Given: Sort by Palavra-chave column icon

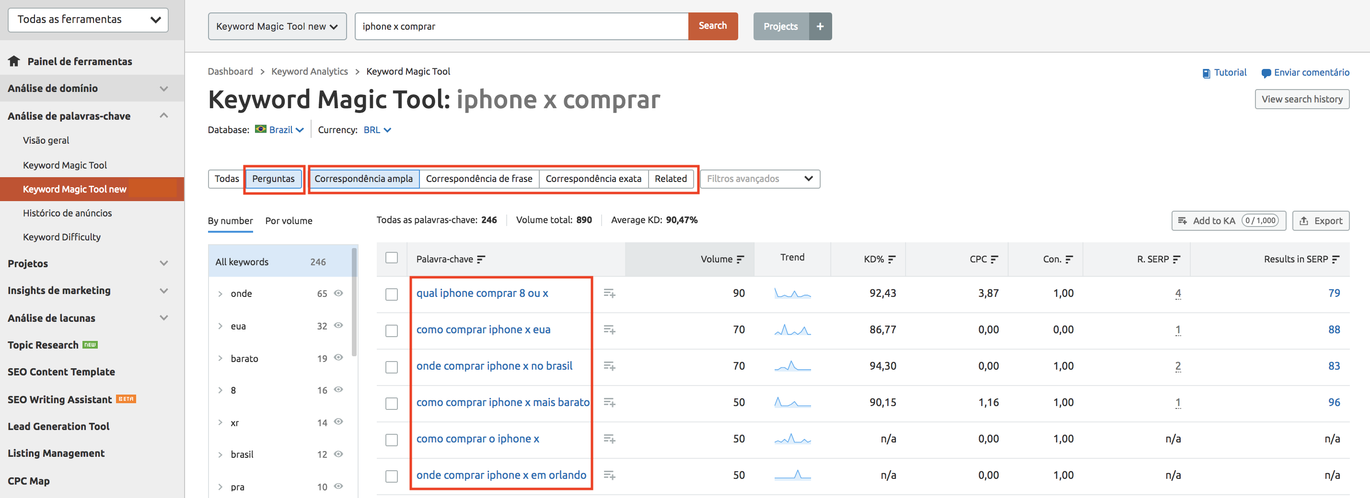Looking at the screenshot, I should point(481,260).
